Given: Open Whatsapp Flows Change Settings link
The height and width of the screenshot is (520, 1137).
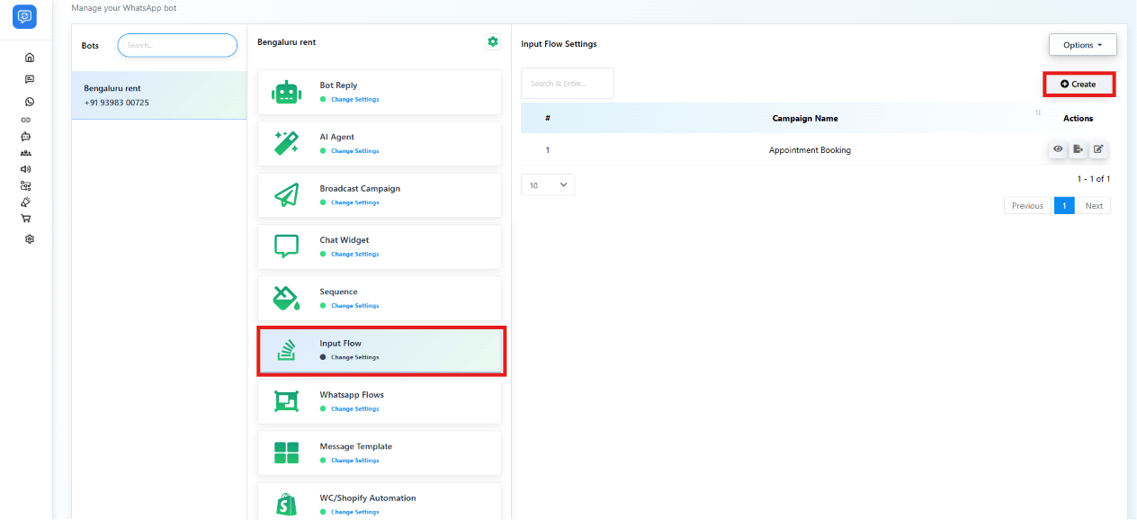Looking at the screenshot, I should (355, 408).
